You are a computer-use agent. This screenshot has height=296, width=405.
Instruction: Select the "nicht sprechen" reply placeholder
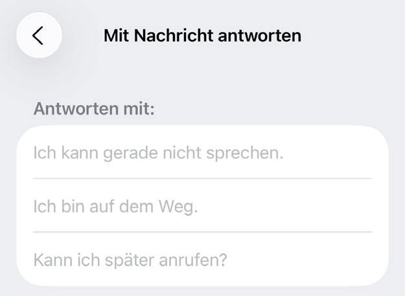point(158,154)
